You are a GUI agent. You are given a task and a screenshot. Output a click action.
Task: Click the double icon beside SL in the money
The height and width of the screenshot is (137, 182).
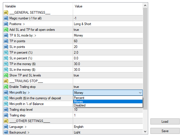coord(6,70)
